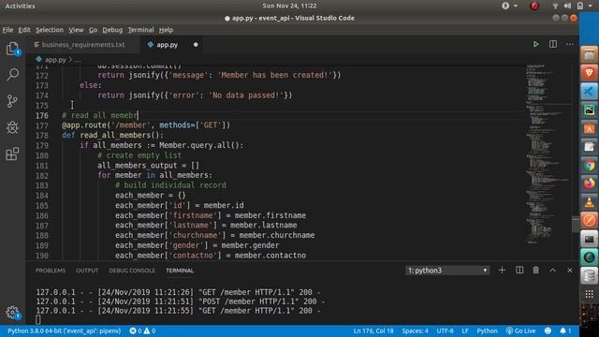Run Python file with play icon
Viewport: 599px width, 337px height.
[535, 44]
